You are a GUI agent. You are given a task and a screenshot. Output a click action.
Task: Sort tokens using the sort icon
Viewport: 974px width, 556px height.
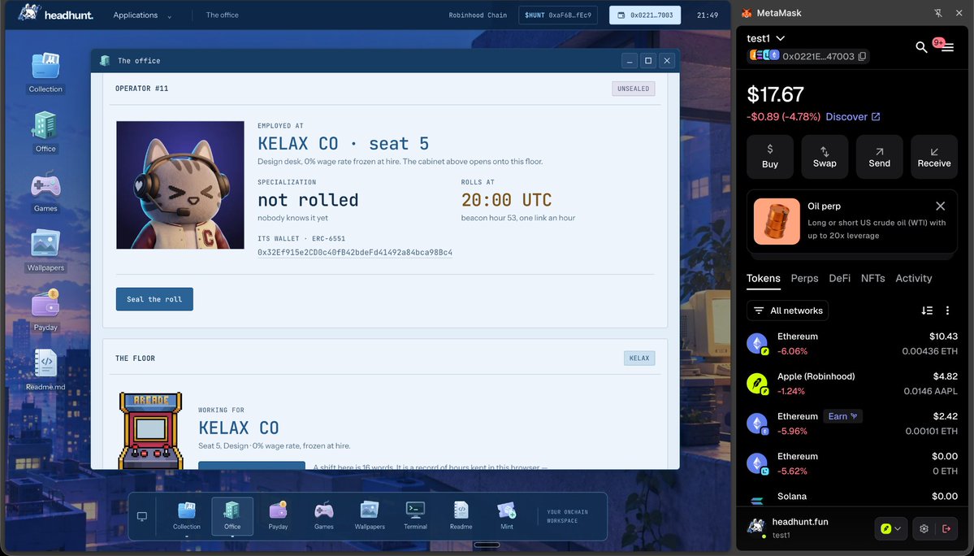click(927, 311)
